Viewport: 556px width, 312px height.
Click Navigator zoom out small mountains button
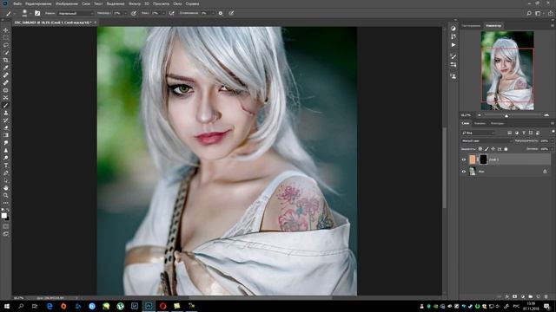point(480,115)
